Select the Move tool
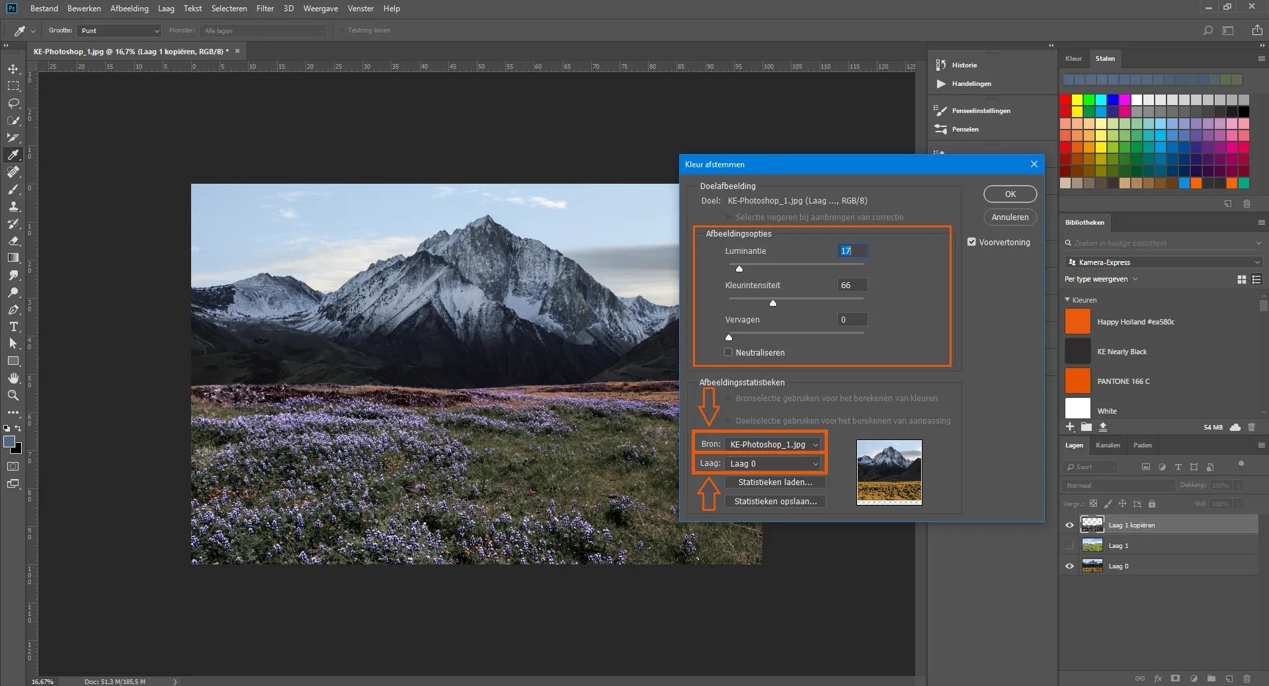The height and width of the screenshot is (686, 1269). [13, 69]
